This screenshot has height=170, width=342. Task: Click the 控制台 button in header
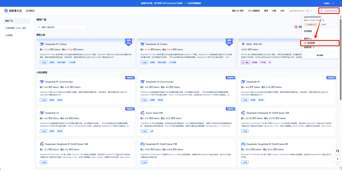30,11
